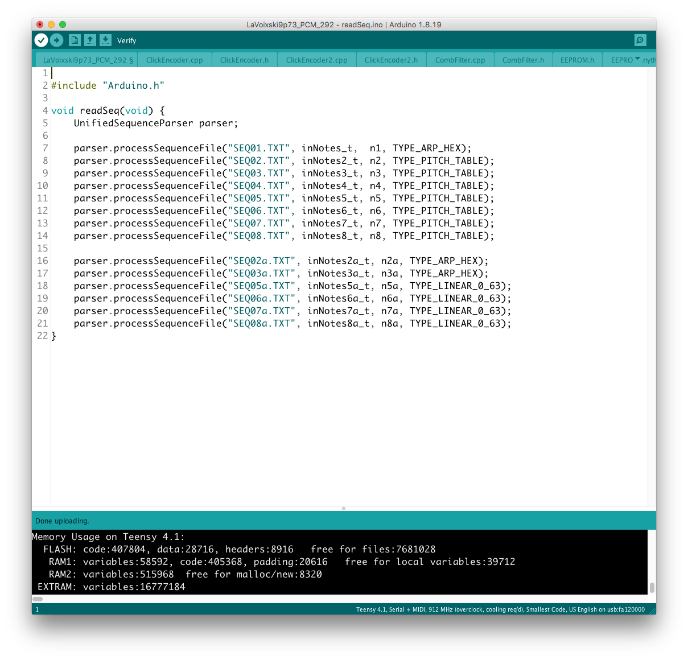Open the Serial Monitor magnifier icon

click(x=640, y=40)
